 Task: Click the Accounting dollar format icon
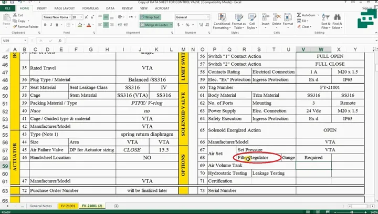178,25
